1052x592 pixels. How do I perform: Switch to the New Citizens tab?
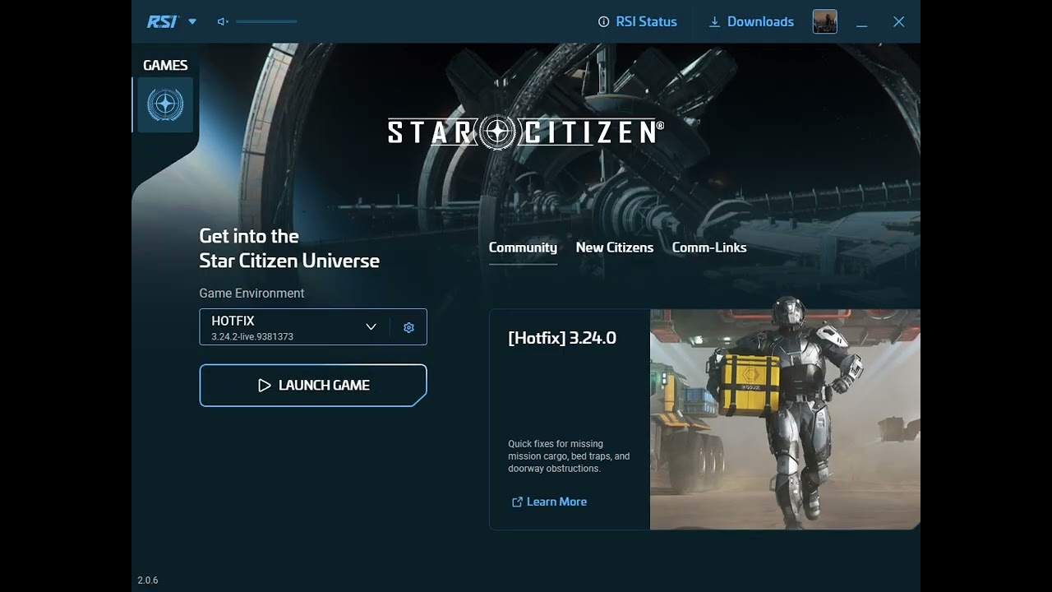pos(615,247)
